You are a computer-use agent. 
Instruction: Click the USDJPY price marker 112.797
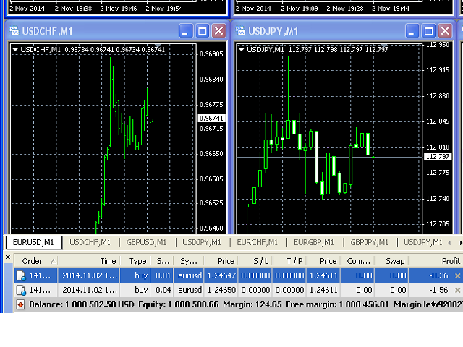click(438, 156)
